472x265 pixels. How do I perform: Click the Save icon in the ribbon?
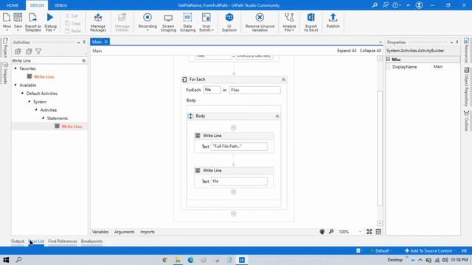pyautogui.click(x=18, y=18)
